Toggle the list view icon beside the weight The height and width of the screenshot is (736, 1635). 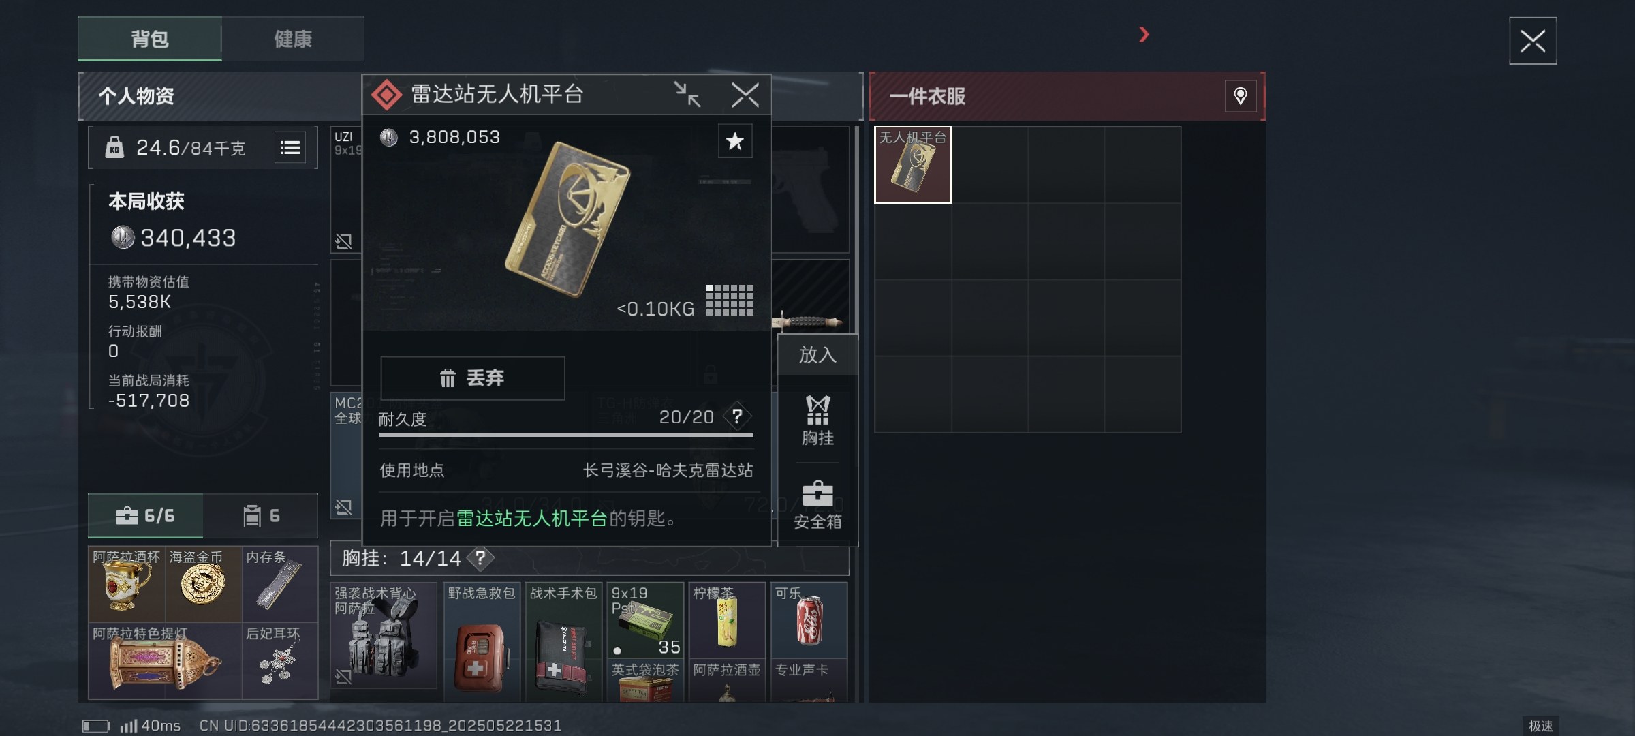click(x=290, y=147)
